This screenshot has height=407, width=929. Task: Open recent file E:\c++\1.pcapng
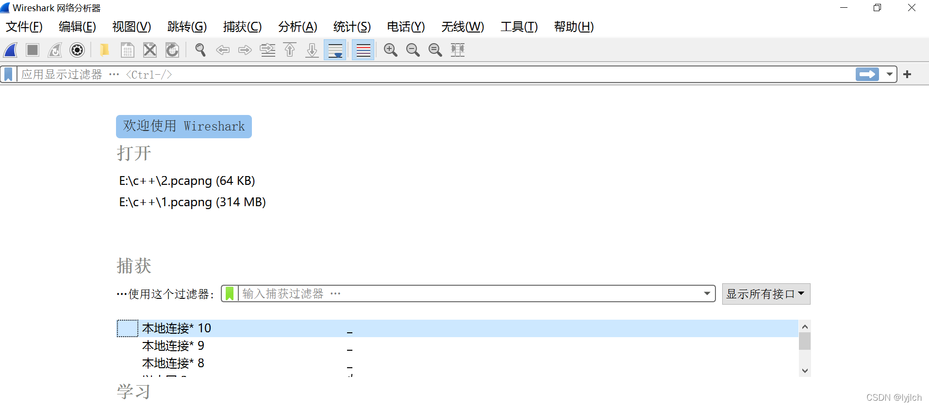coord(192,202)
